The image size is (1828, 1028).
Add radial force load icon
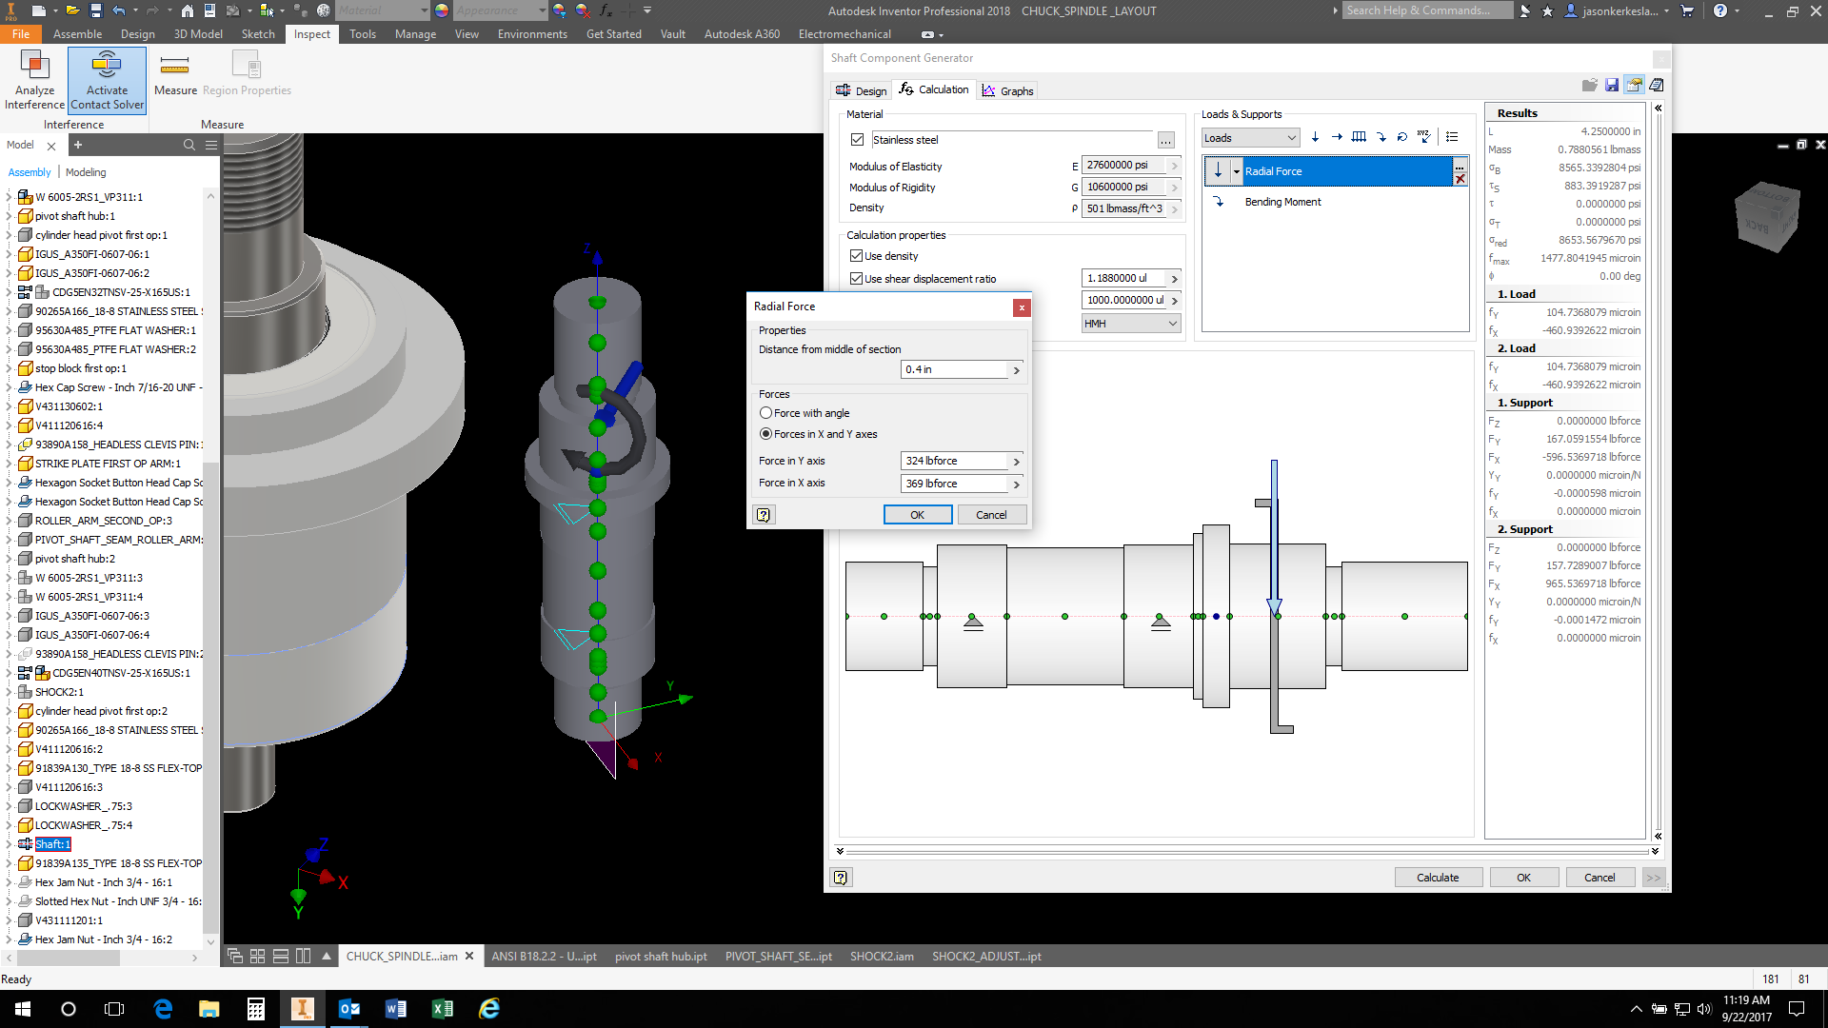point(1315,137)
